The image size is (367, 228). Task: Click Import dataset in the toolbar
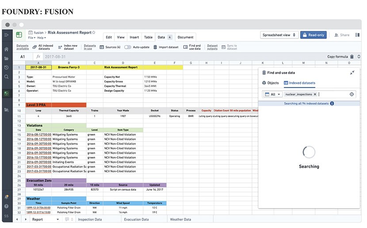166,47
